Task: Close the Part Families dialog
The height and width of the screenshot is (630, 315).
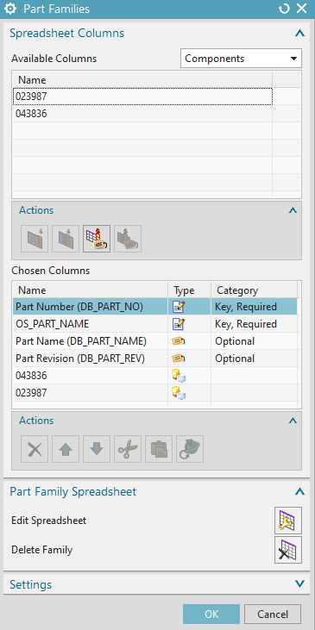Action: (x=302, y=9)
